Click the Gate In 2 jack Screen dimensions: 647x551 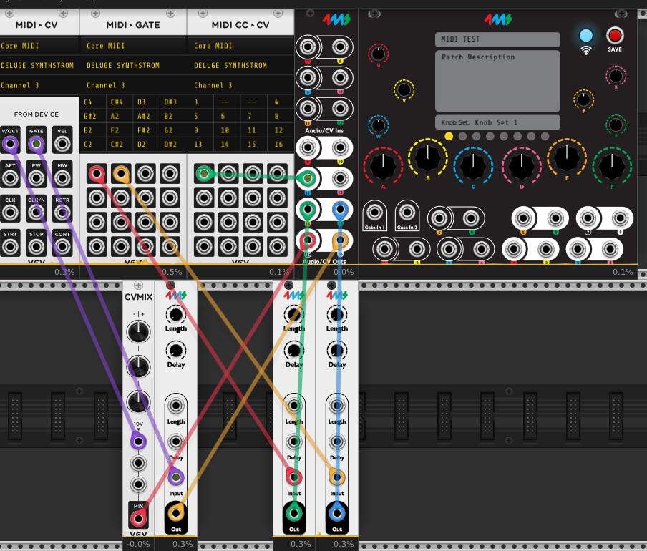point(407,213)
